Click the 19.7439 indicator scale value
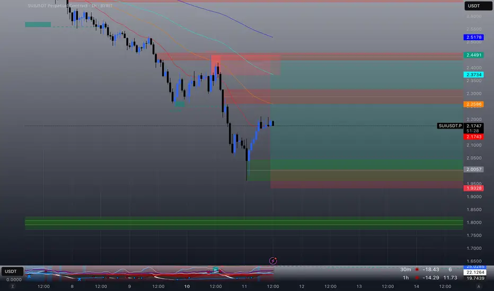This screenshot has height=291, width=494. point(475,278)
